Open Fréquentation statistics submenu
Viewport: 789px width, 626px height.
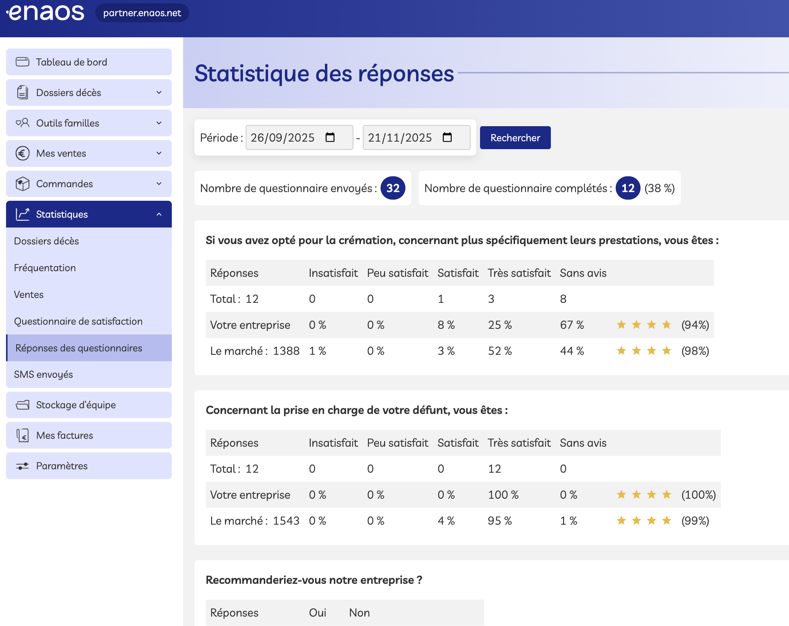click(45, 268)
